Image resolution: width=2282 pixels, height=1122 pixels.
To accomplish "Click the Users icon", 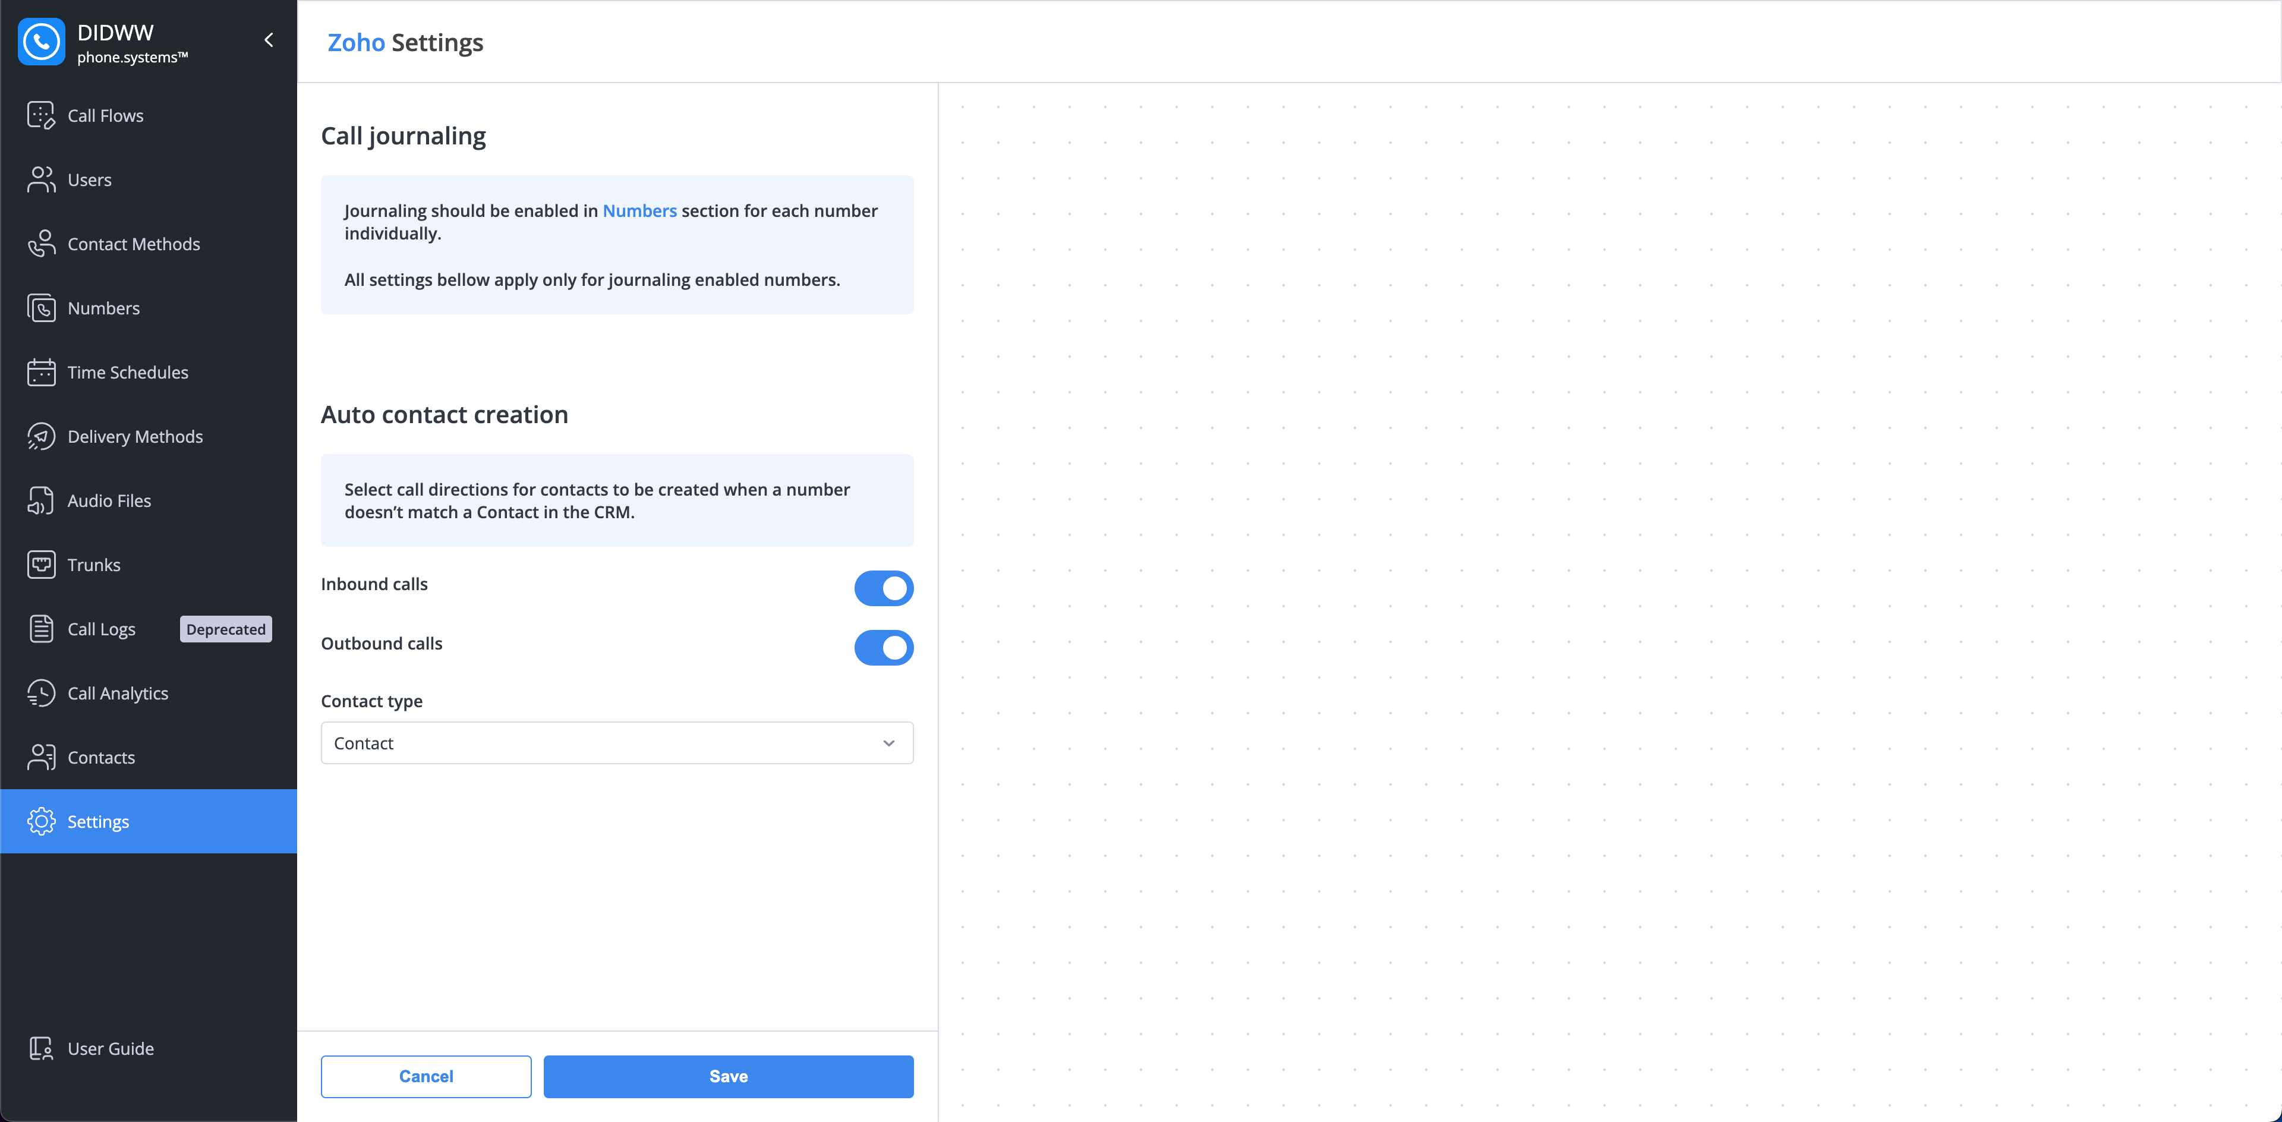I will (41, 179).
